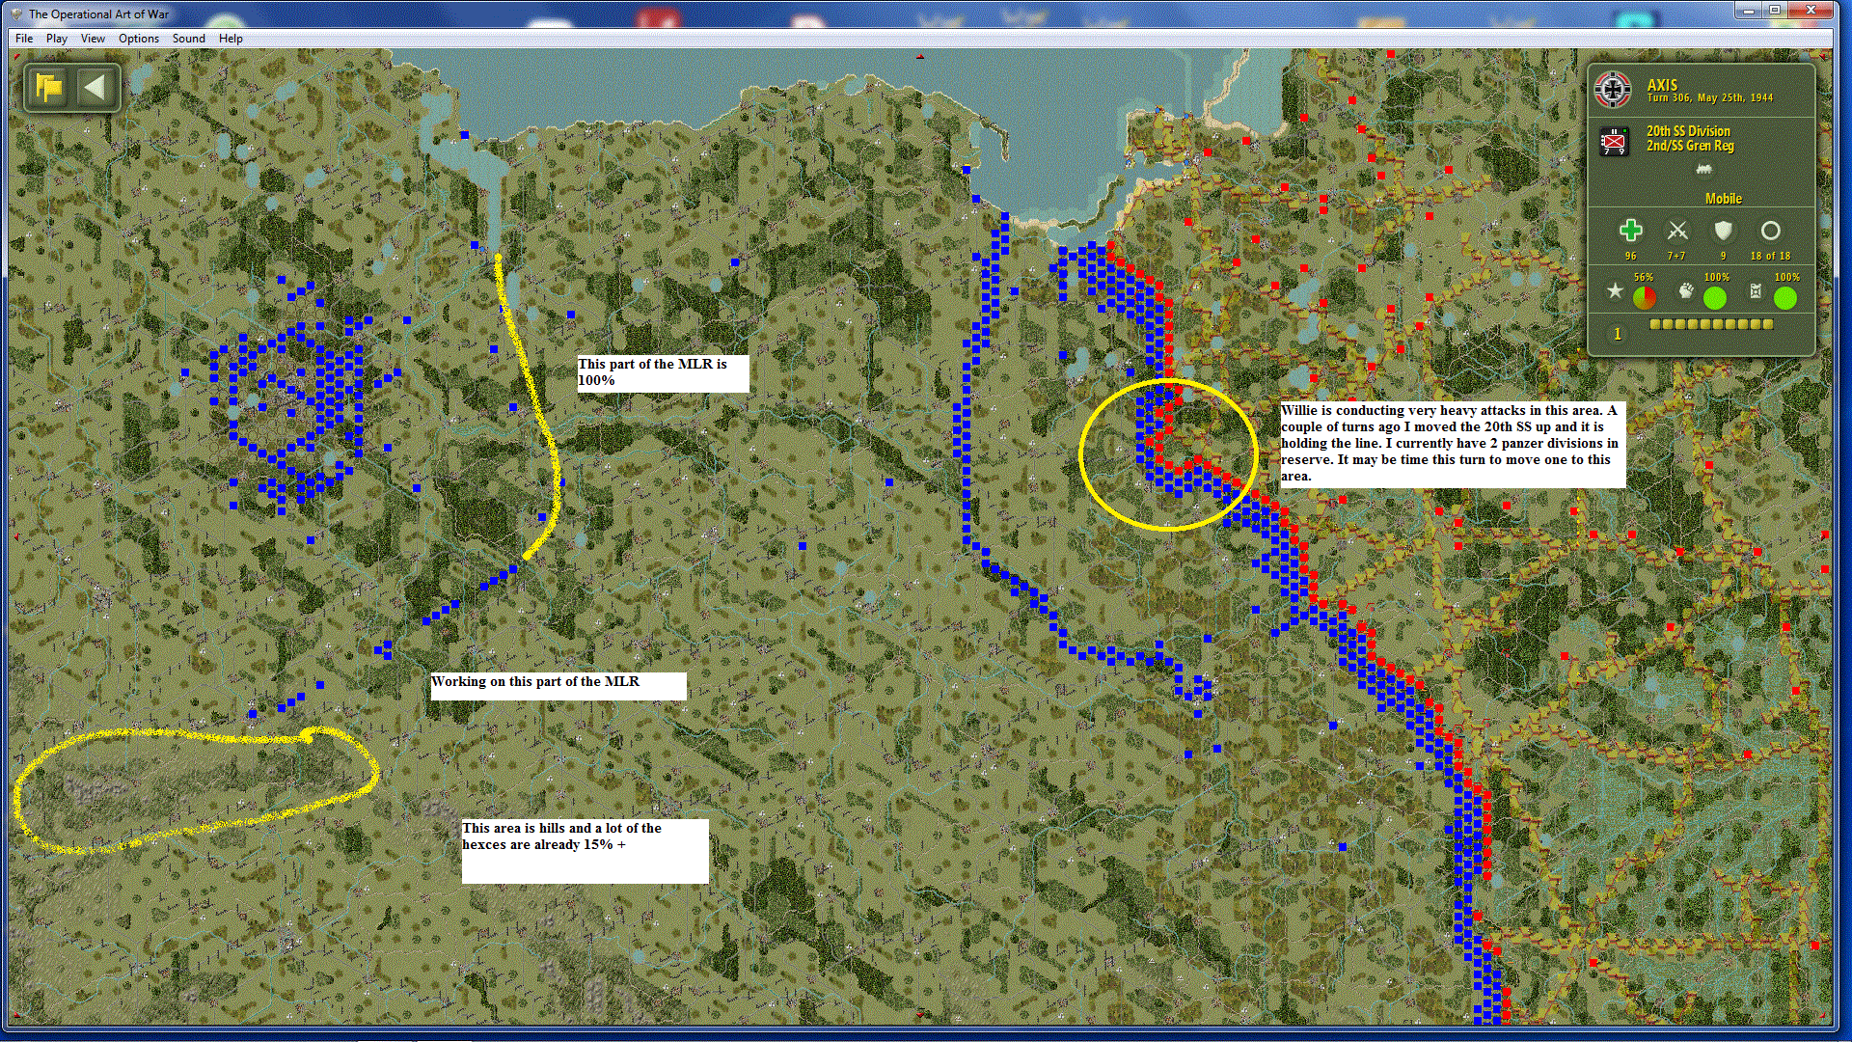Click the rail transport train icon
1852x1042 pixels.
pos(1704,169)
